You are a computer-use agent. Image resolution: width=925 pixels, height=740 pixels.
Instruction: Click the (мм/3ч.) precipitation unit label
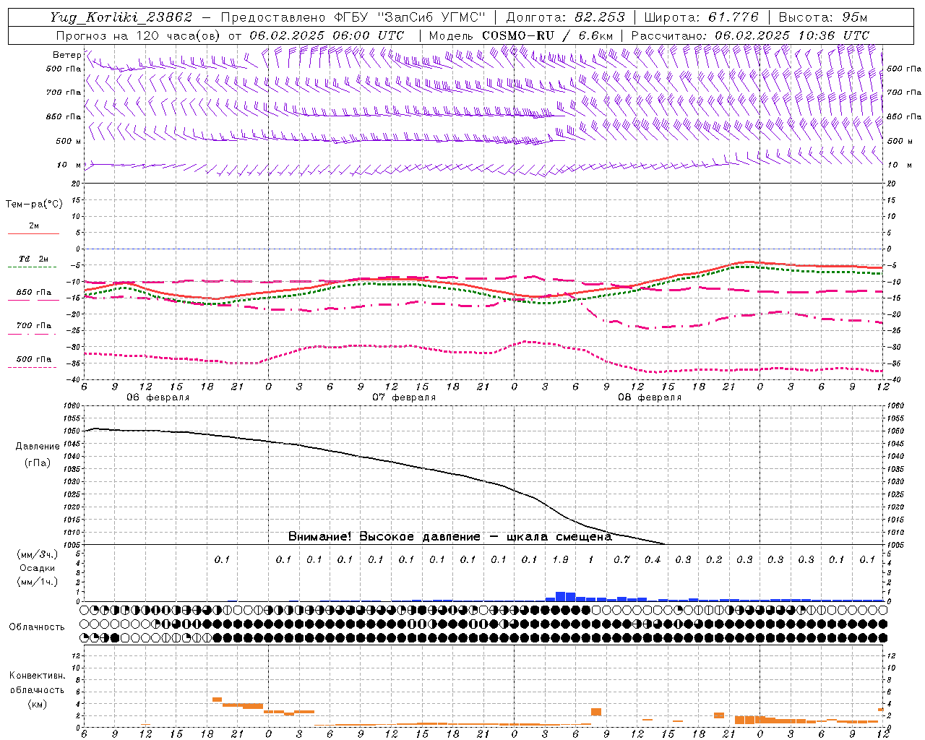[x=37, y=554]
